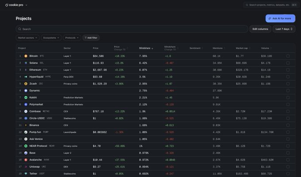Focus the Projects search box
This screenshot has width=301, height=177.
click(132, 29)
